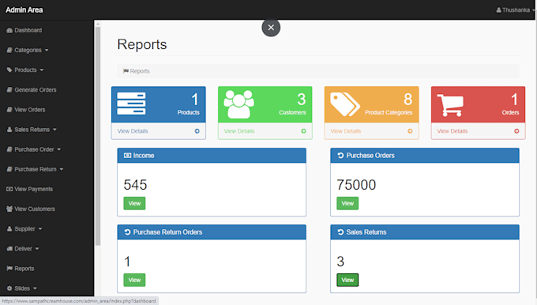Expand the Deliver sidebar dropdown
The image size is (537, 305).
point(37,249)
